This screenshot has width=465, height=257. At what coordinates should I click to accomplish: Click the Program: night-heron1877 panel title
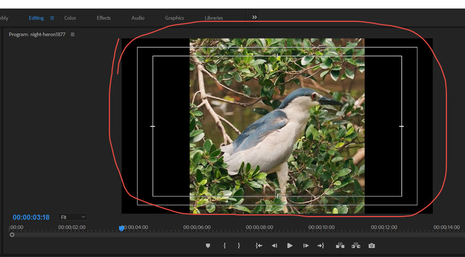pos(37,34)
